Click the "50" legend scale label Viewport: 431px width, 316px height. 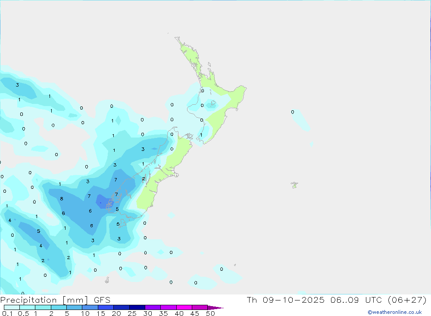pos(210,313)
